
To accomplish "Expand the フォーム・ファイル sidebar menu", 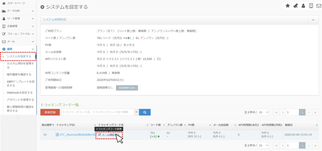I will coord(18,34).
